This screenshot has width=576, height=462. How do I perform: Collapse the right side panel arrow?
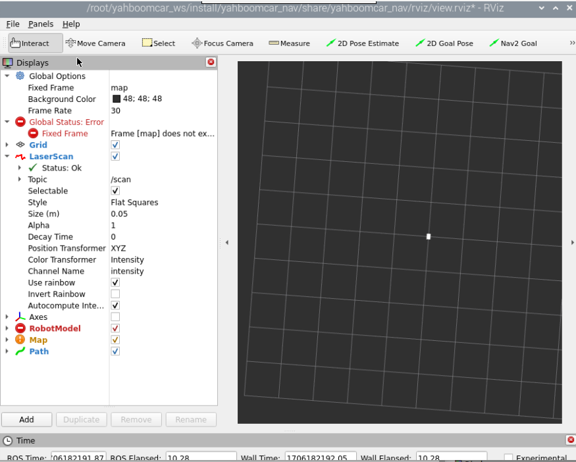[x=572, y=242]
